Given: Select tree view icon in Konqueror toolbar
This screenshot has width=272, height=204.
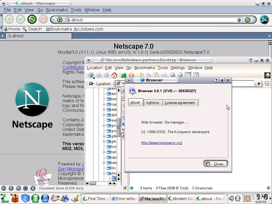Looking at the screenshot, I should tap(196, 75).
